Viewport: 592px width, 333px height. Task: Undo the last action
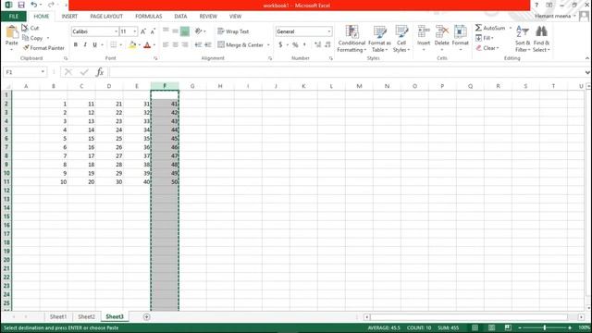(34, 5)
